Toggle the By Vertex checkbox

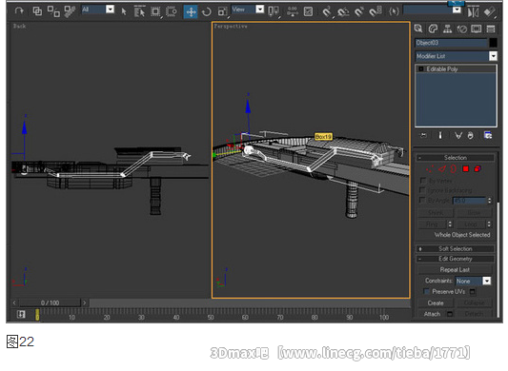point(422,180)
